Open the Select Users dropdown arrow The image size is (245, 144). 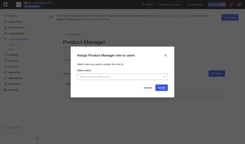pyautogui.click(x=164, y=77)
